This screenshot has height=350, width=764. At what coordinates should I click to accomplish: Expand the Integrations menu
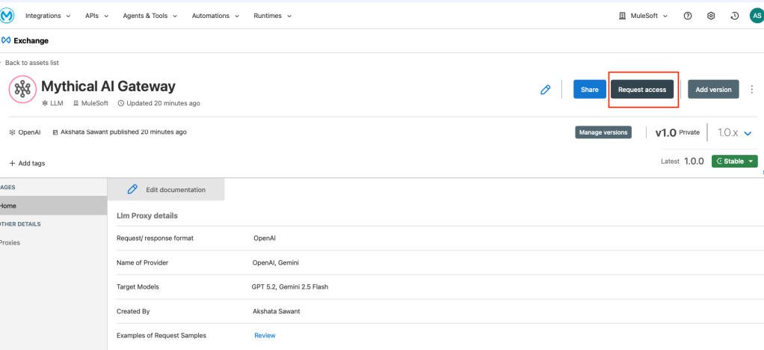pyautogui.click(x=48, y=16)
